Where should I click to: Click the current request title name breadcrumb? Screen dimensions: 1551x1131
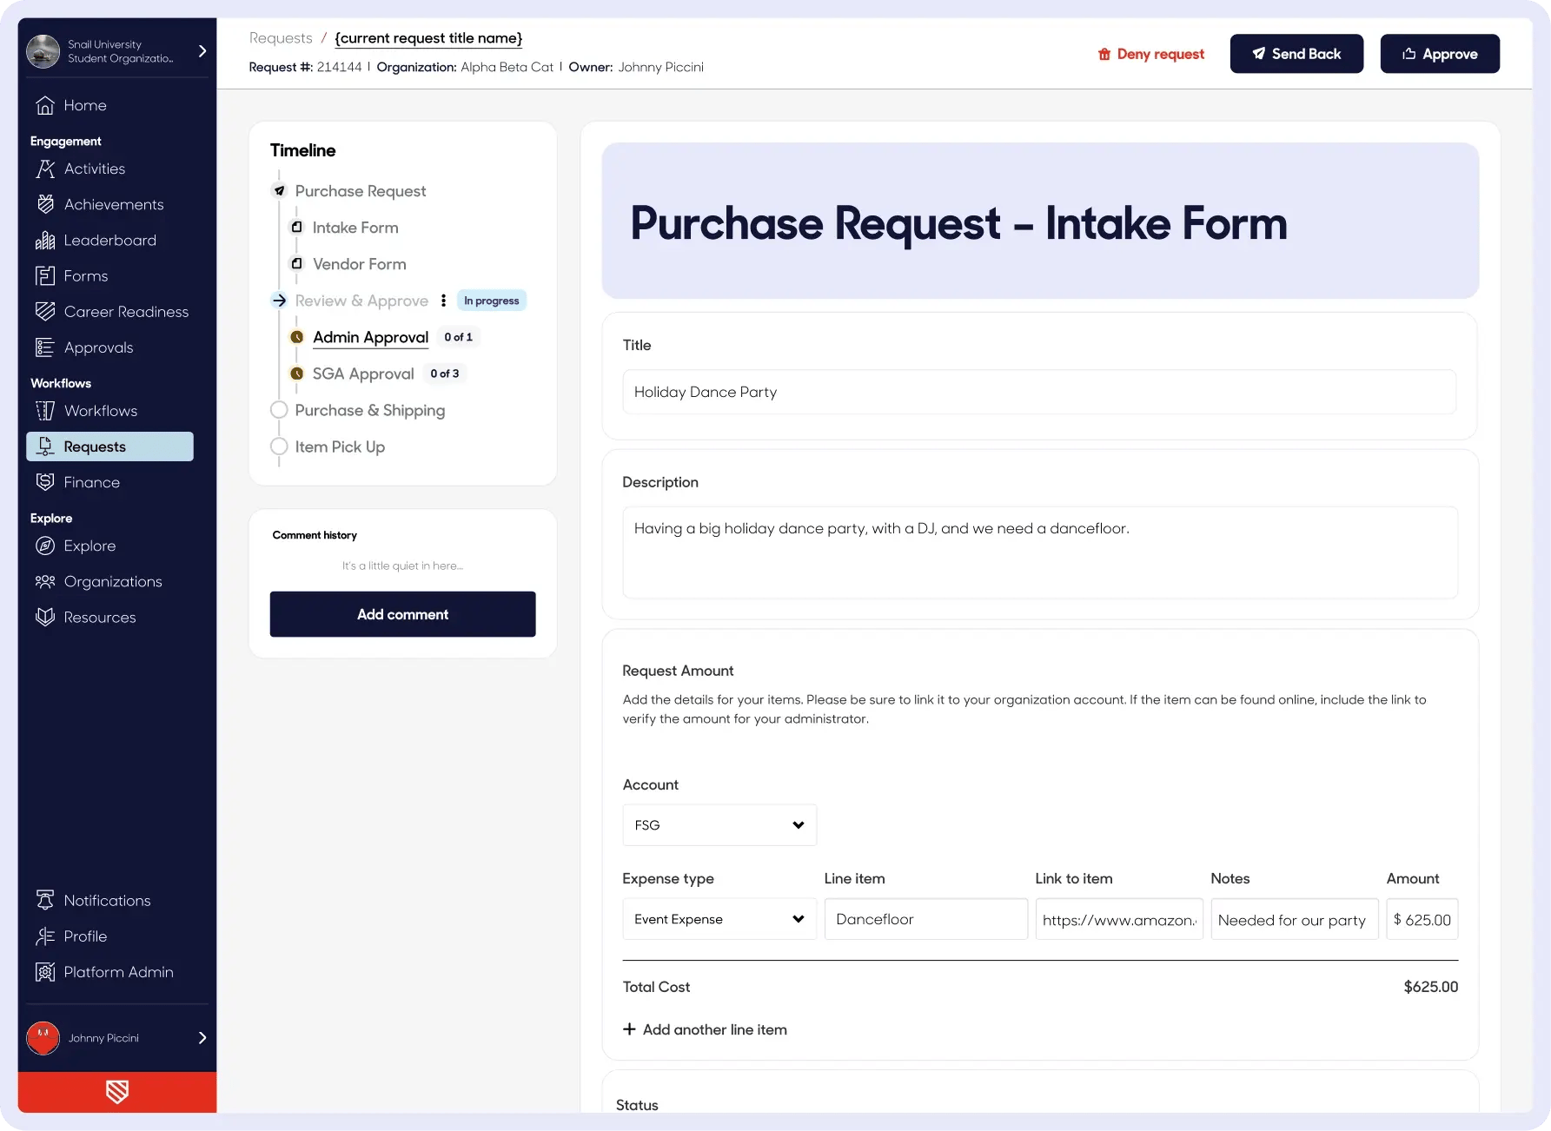click(x=428, y=38)
